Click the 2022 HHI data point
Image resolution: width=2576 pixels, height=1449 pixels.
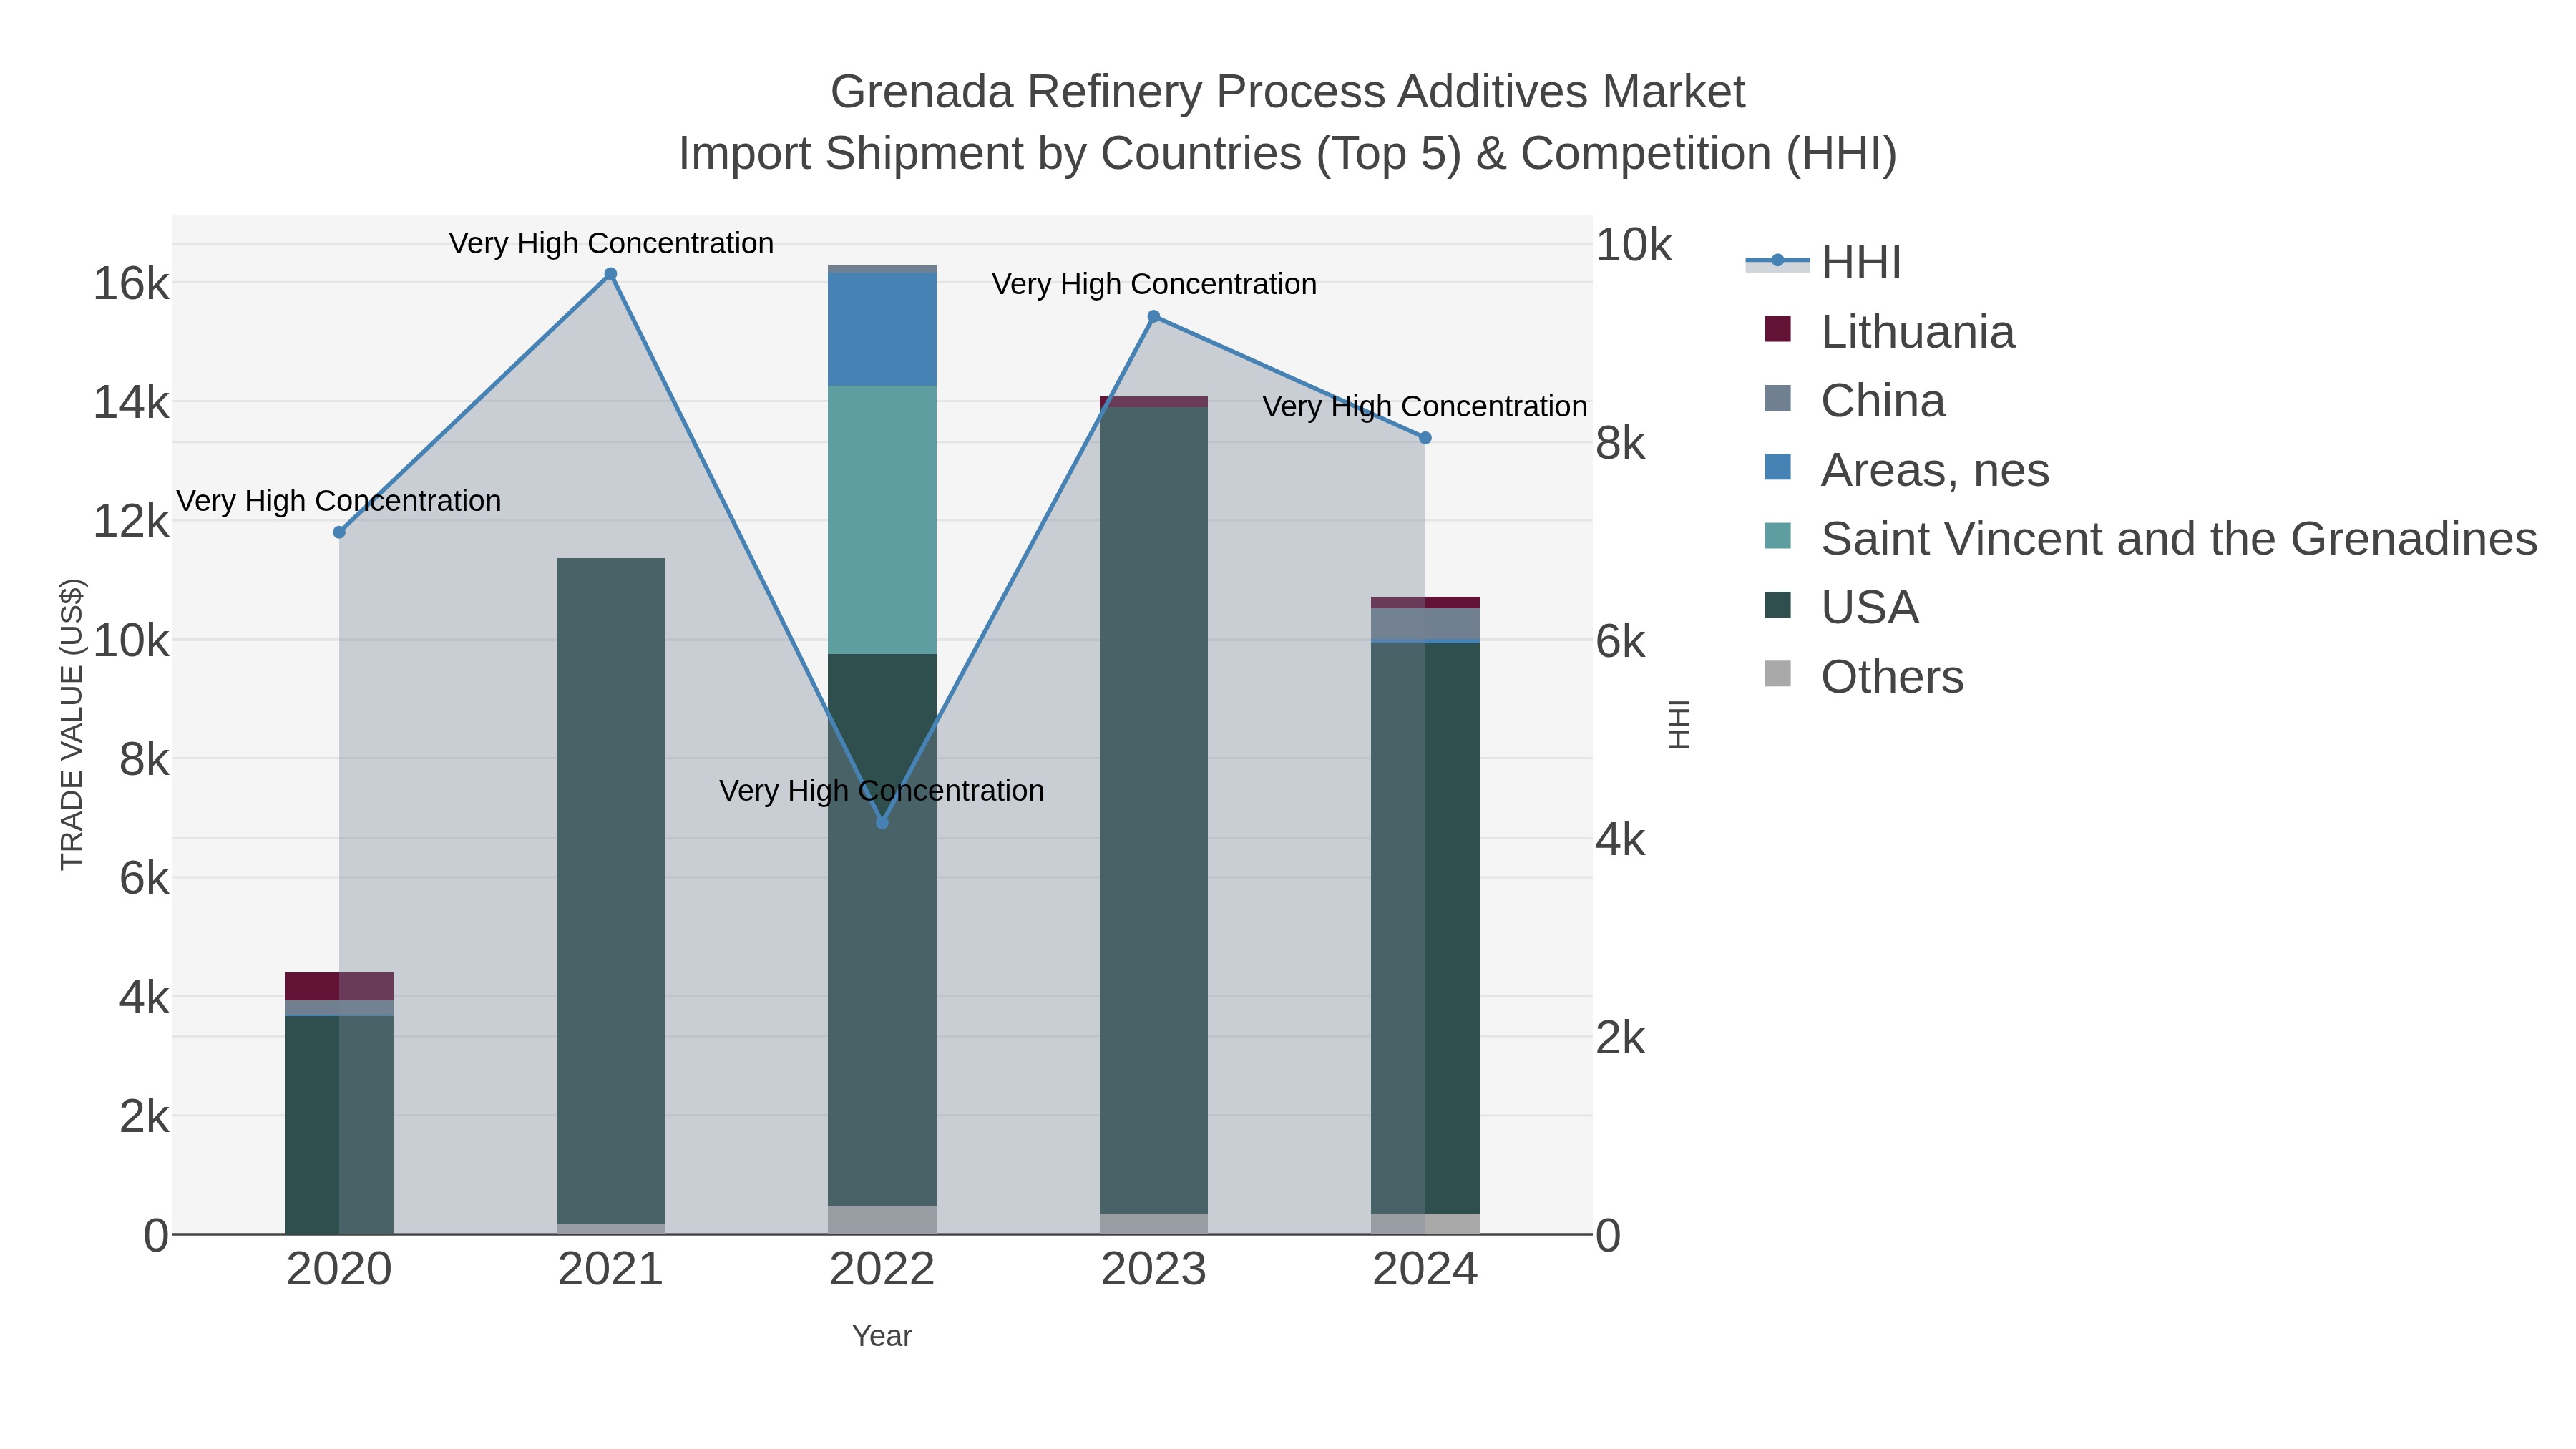(x=882, y=823)
